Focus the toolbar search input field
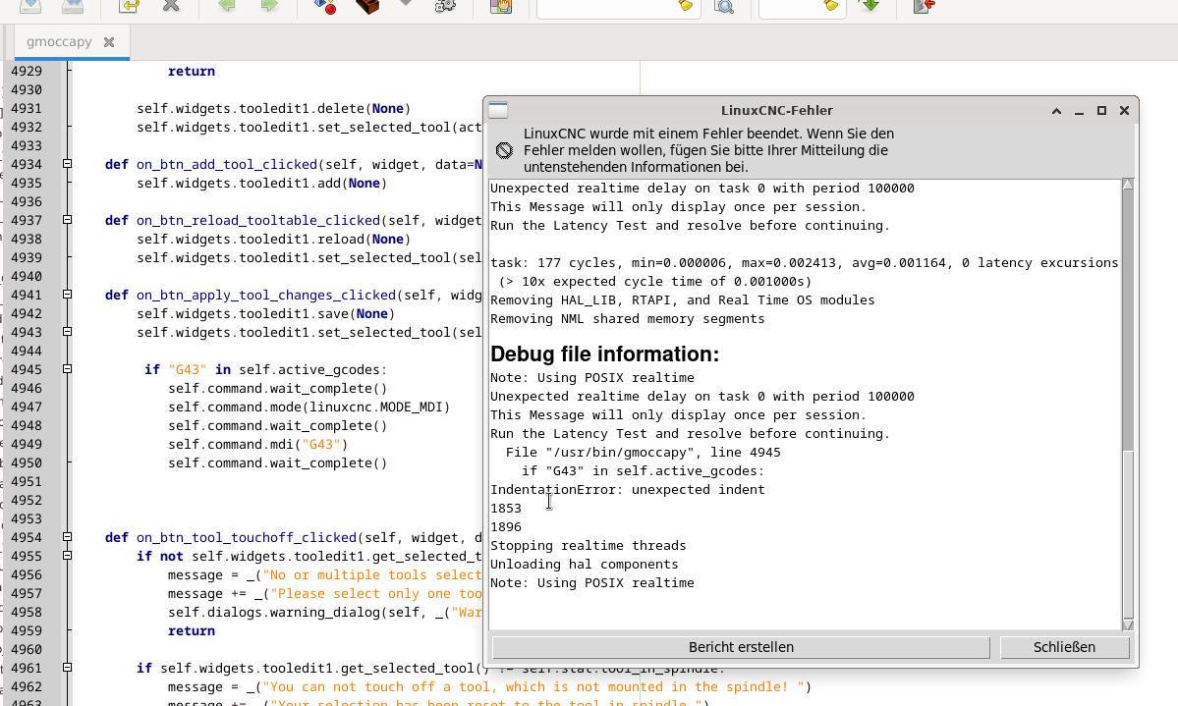The image size is (1178, 706). point(607,7)
